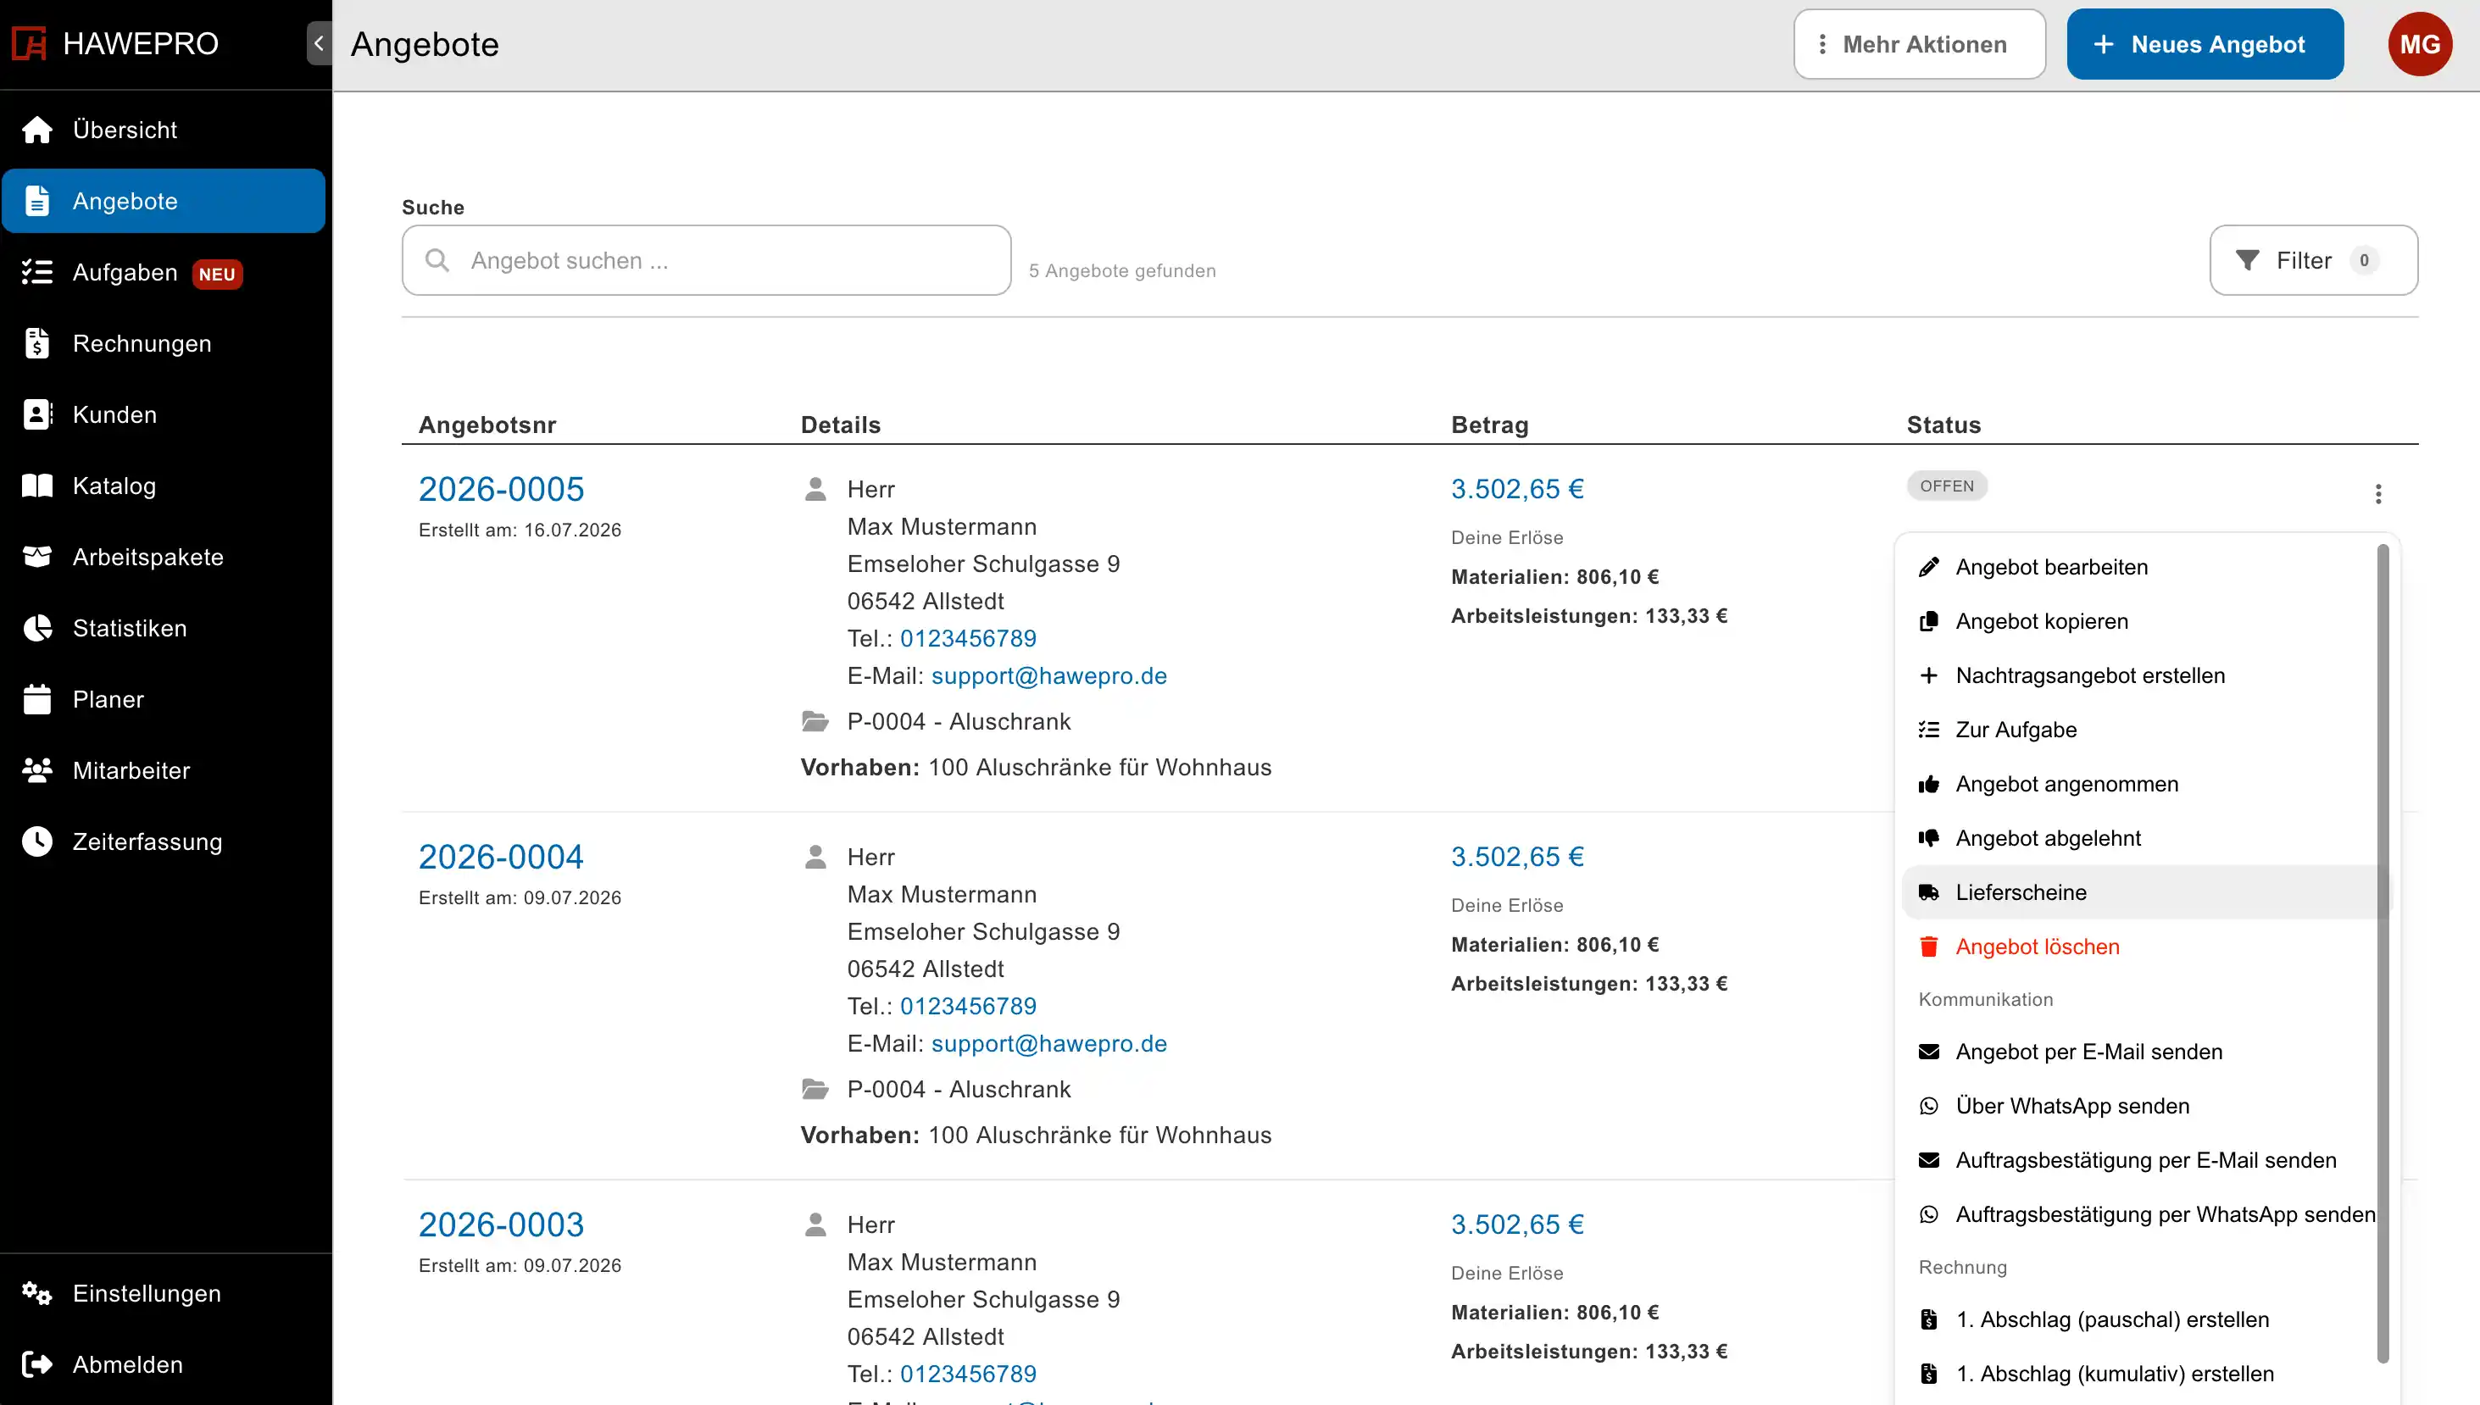Click the Angebote document icon in sidebar

pyautogui.click(x=36, y=201)
